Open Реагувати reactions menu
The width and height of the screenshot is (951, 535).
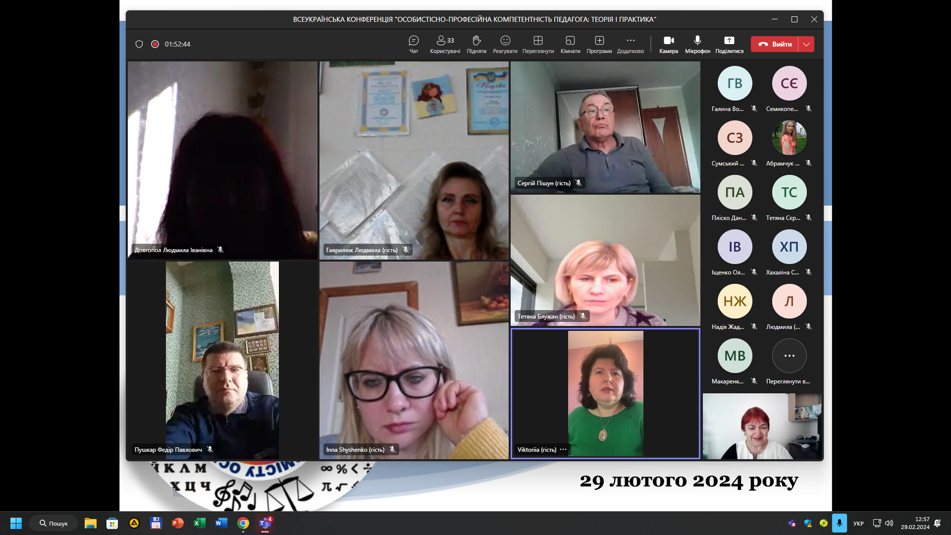click(505, 44)
